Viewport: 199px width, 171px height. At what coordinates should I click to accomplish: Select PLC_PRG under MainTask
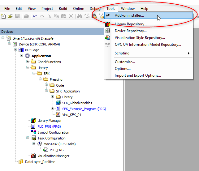[x=57, y=150]
